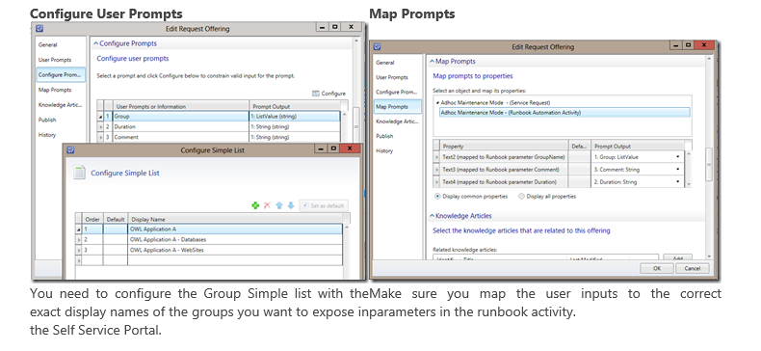Click the Map Prompts window title icon

tap(377, 46)
